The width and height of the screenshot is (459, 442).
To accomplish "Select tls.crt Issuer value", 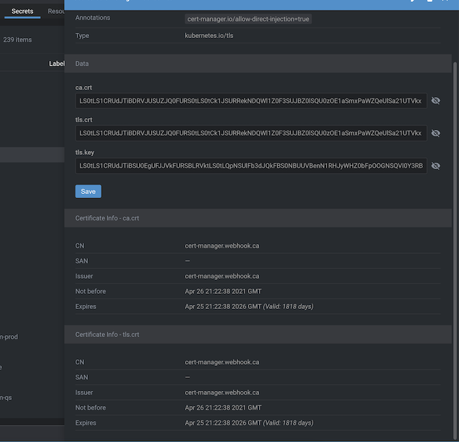I will tap(222, 393).
